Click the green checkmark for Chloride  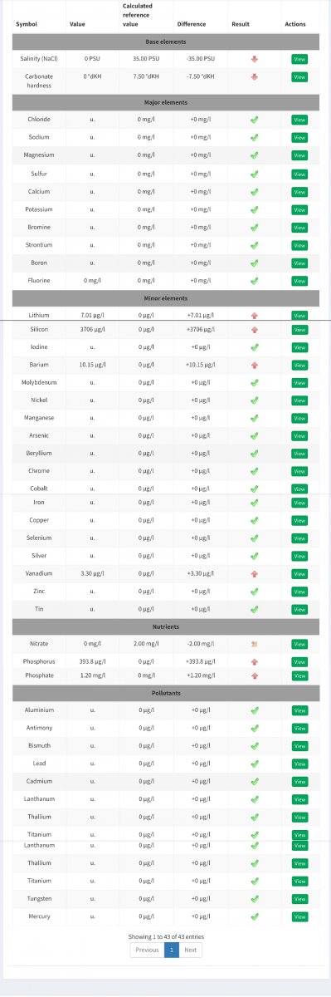point(255,120)
